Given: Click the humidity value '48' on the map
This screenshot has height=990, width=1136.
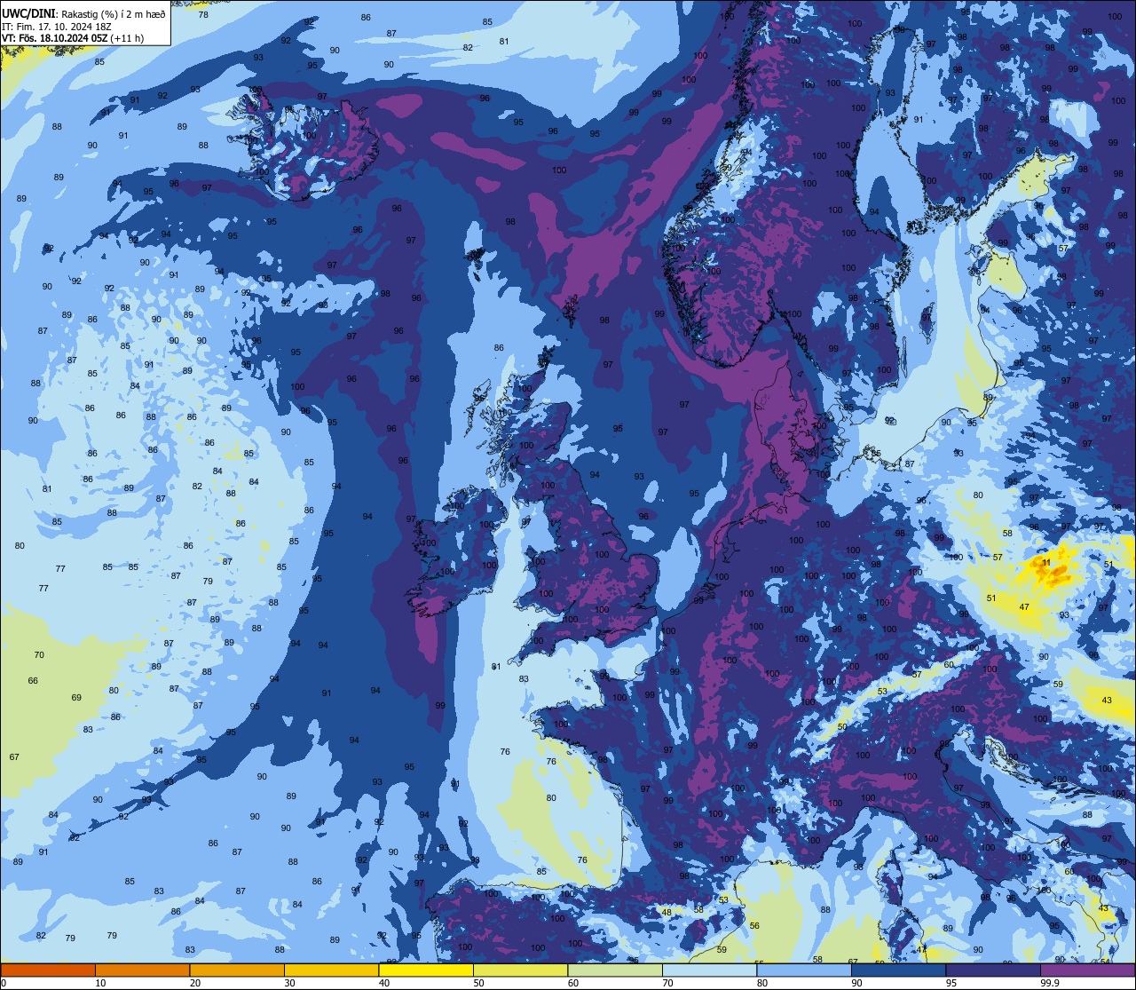Looking at the screenshot, I should click(667, 913).
